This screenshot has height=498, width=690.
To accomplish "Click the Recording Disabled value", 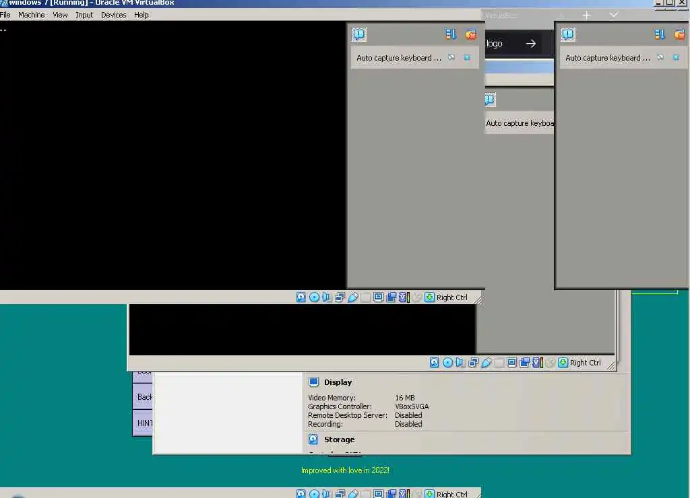I will point(408,424).
